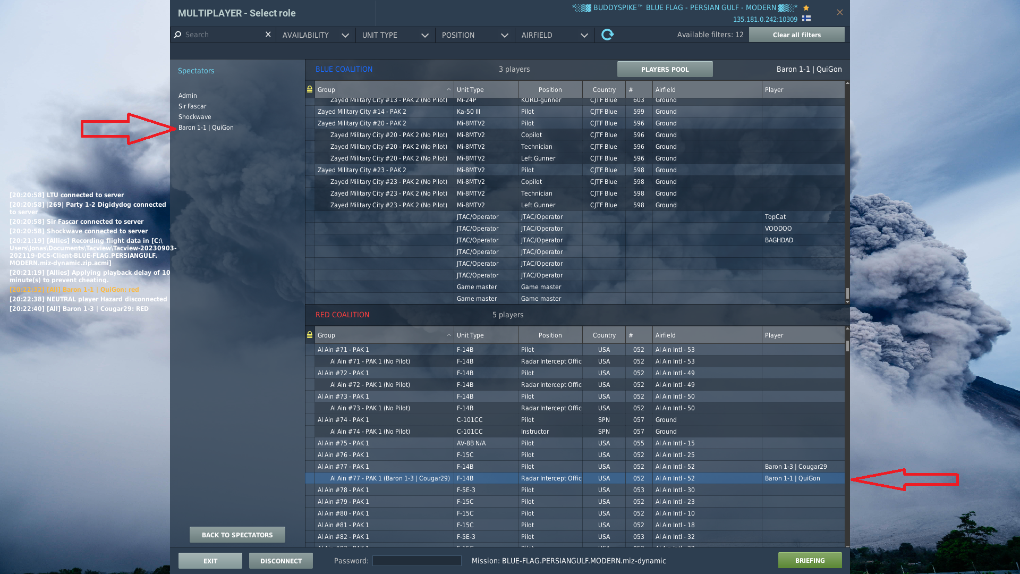1020x574 pixels.
Task: Open the AIRFIELD filter dropdown
Action: point(555,35)
